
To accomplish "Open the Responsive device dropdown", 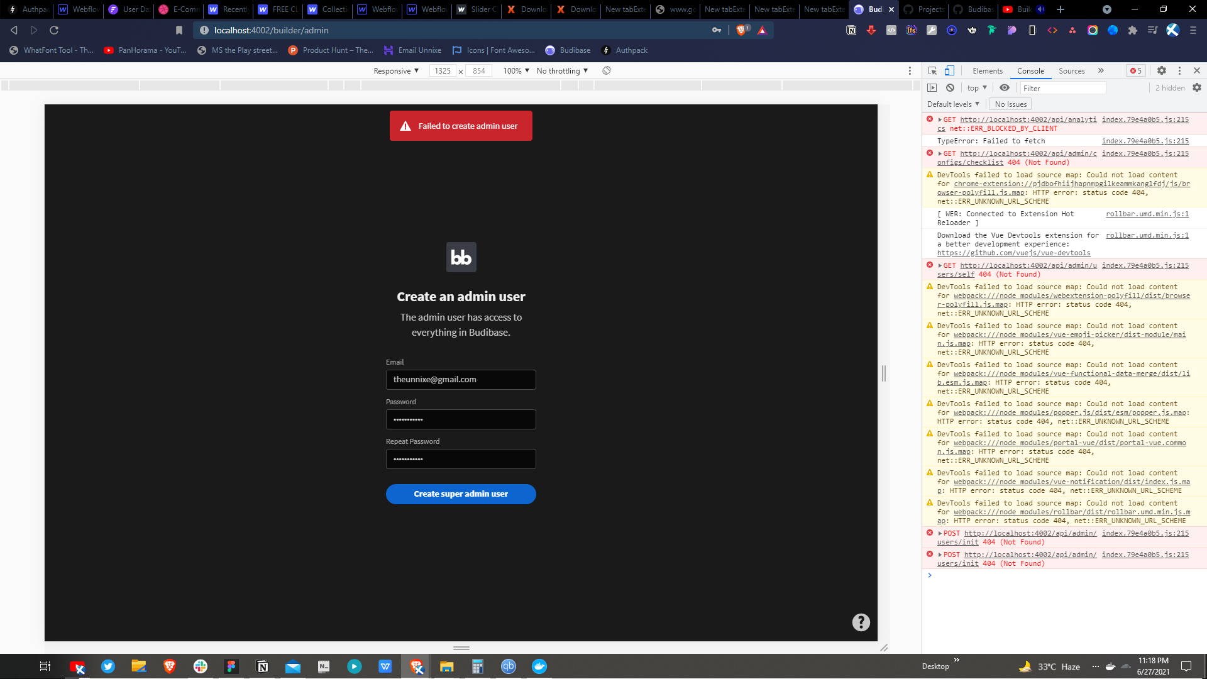I will 396,70.
